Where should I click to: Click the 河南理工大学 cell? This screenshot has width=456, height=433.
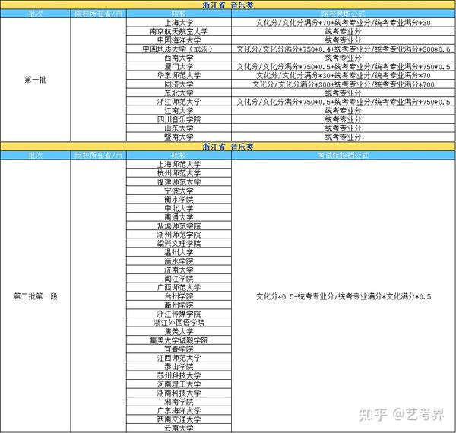179,384
